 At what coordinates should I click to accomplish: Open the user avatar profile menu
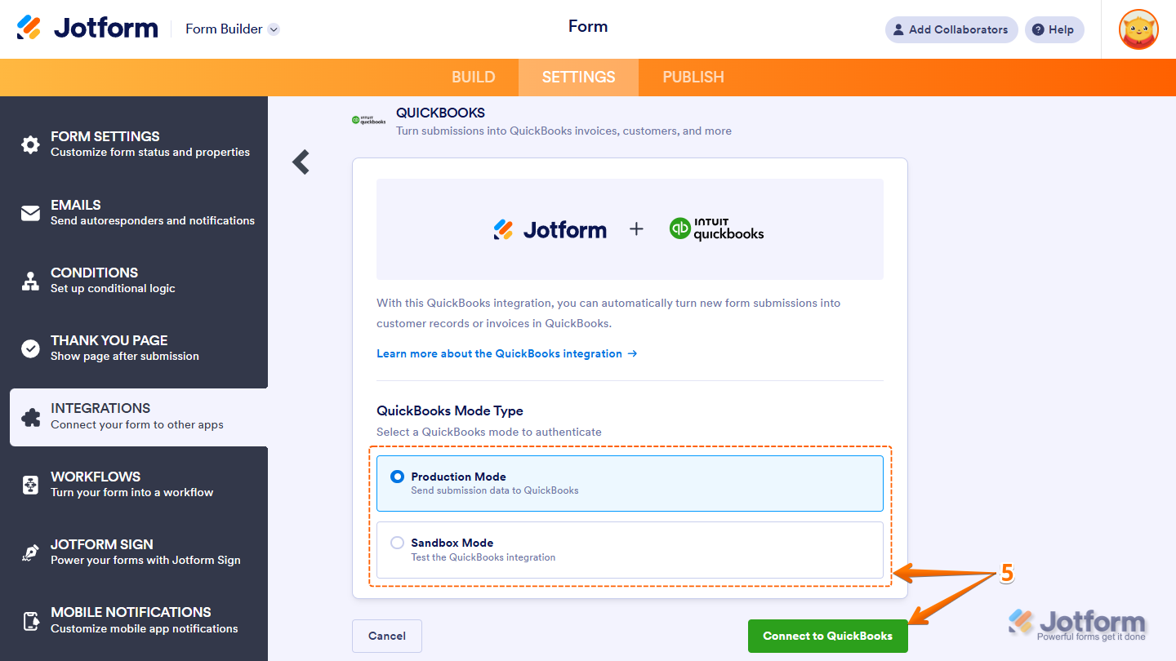click(1138, 29)
